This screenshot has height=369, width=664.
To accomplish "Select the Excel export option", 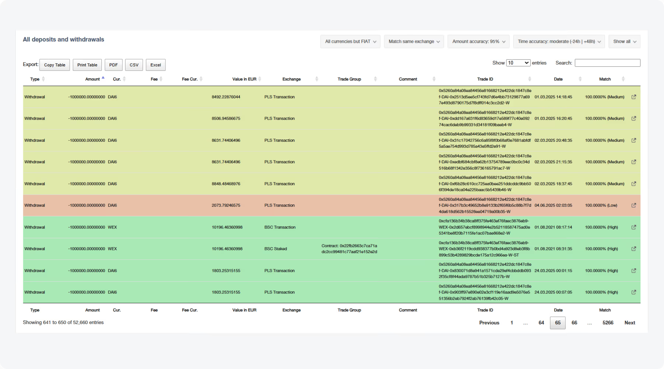I will click(156, 65).
